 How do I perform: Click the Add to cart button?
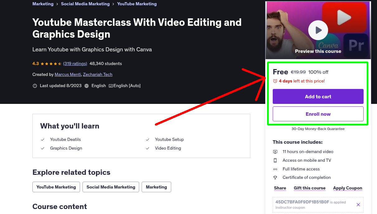pyautogui.click(x=318, y=96)
